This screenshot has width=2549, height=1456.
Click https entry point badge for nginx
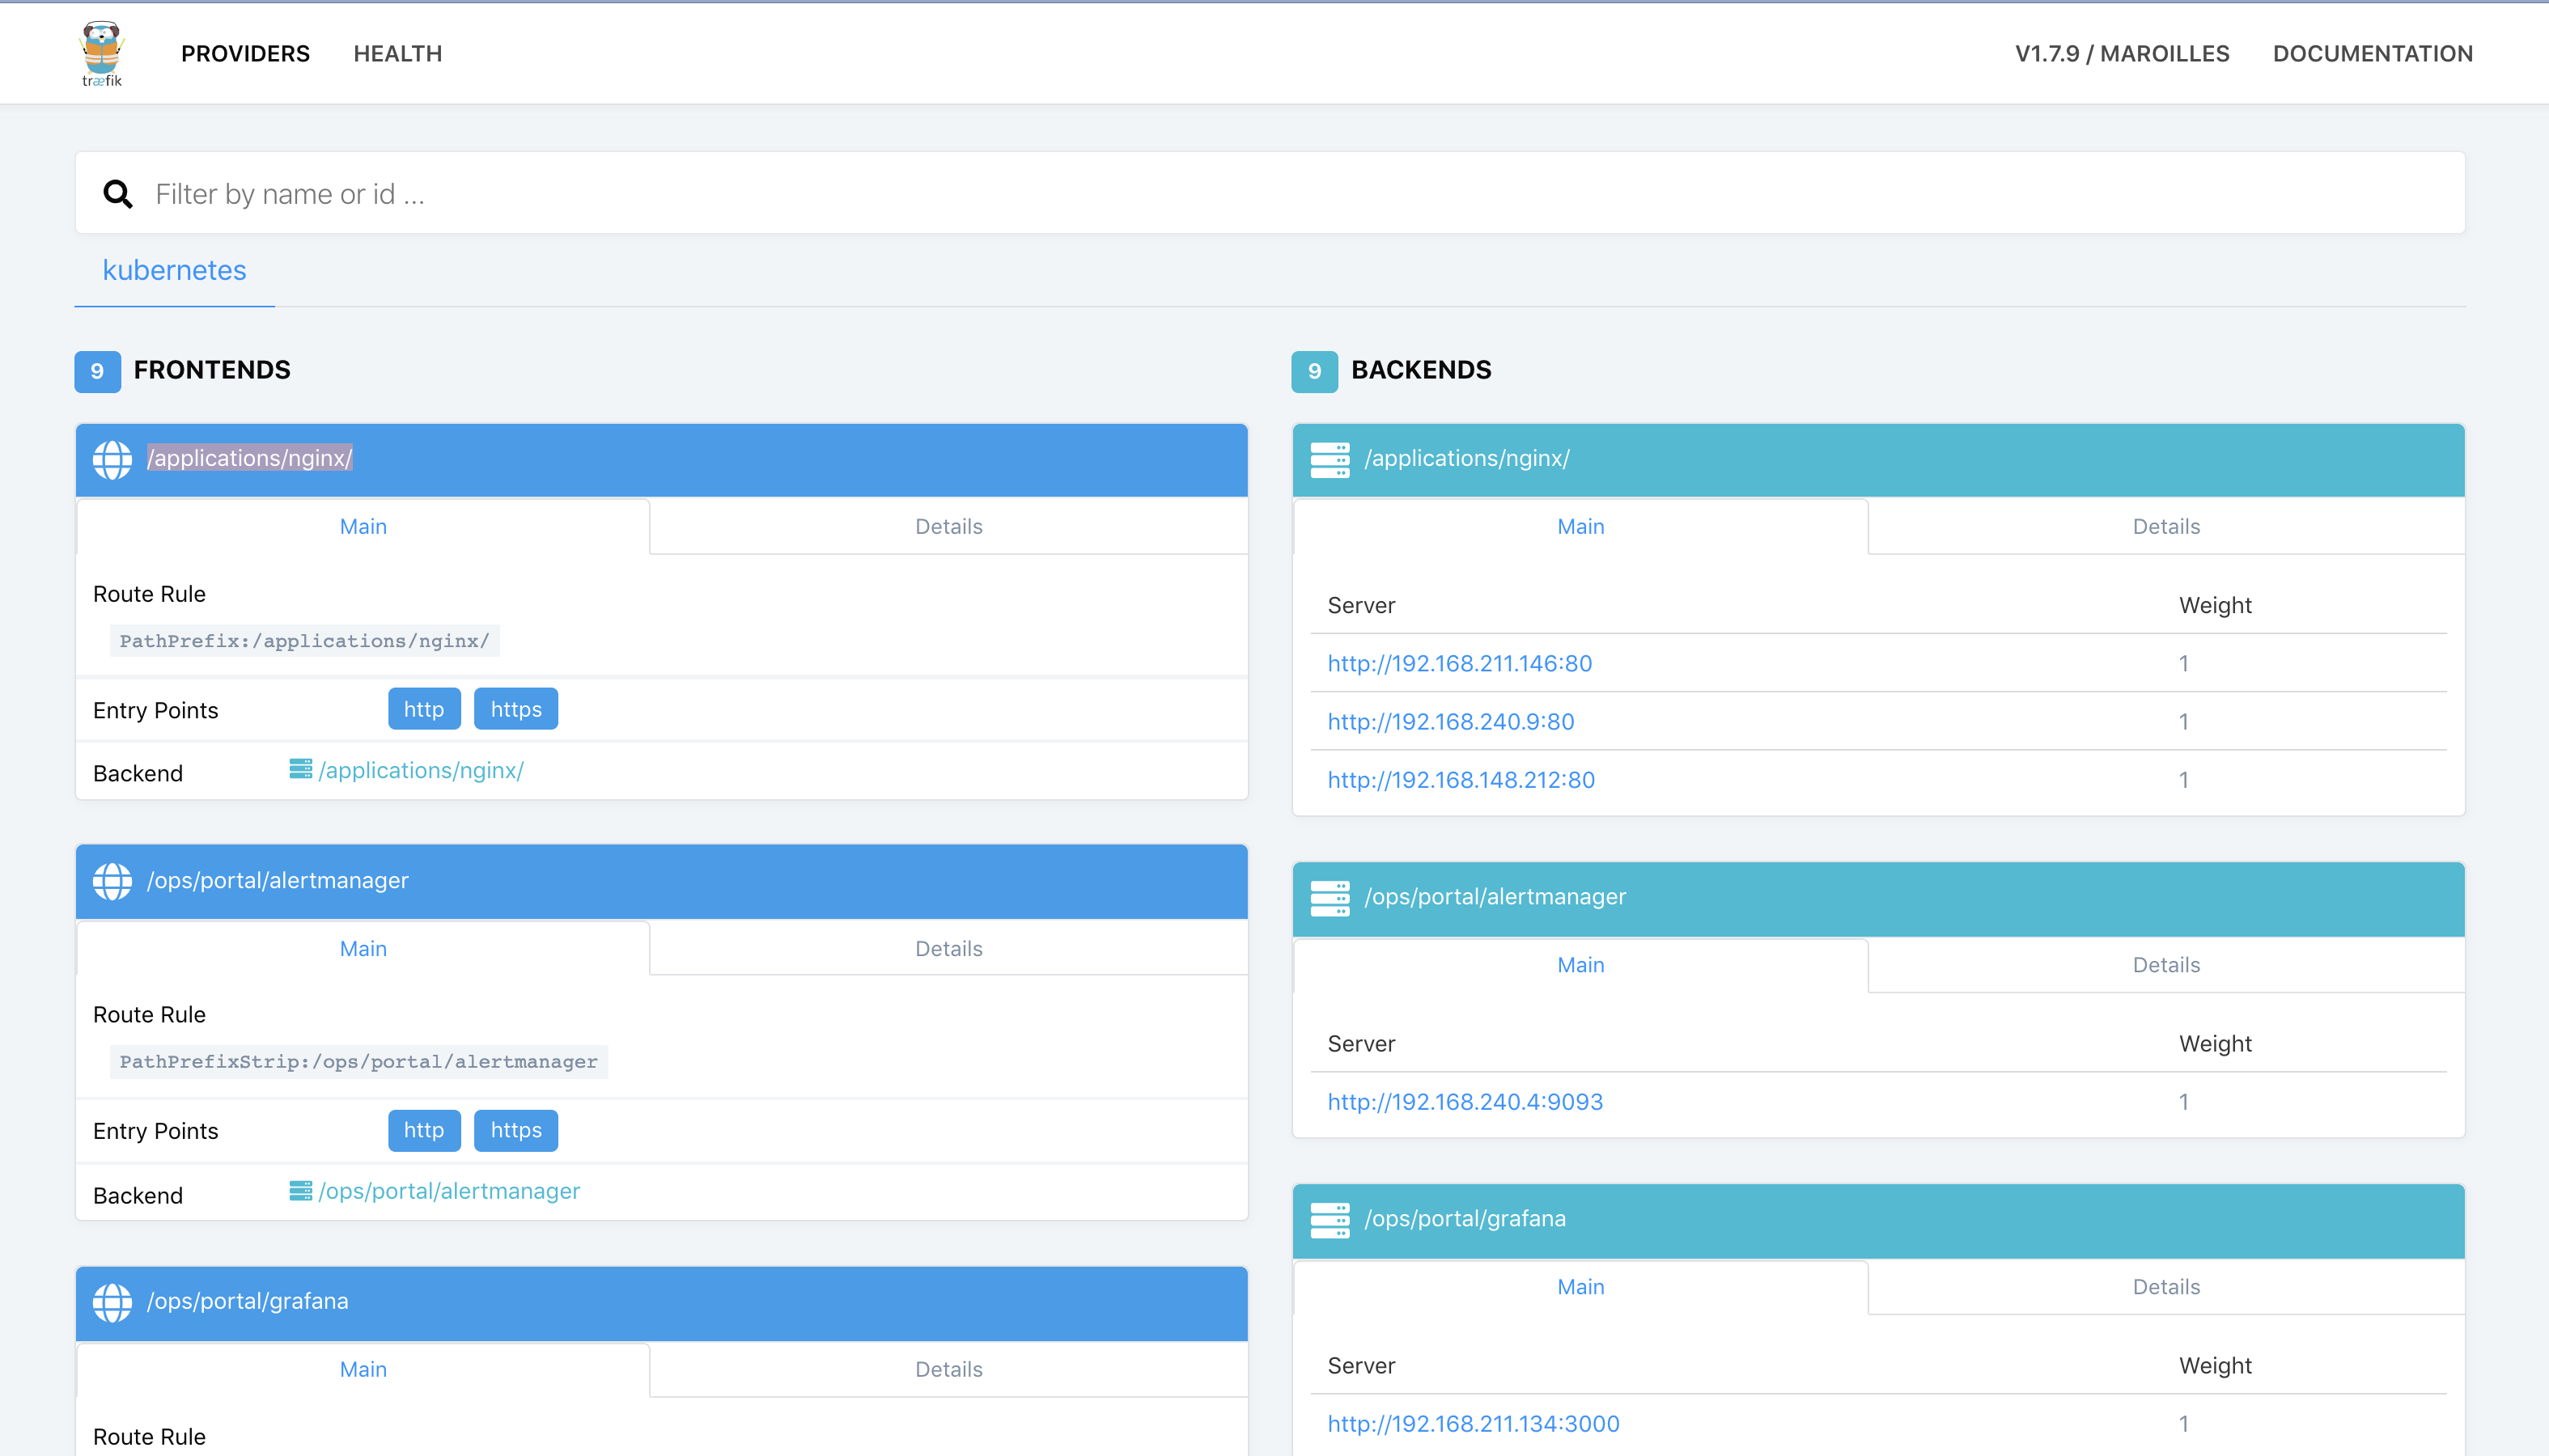tap(515, 709)
